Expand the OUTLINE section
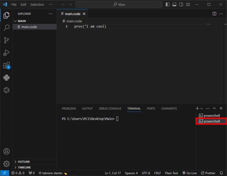227x176 pixels. (x=35, y=161)
